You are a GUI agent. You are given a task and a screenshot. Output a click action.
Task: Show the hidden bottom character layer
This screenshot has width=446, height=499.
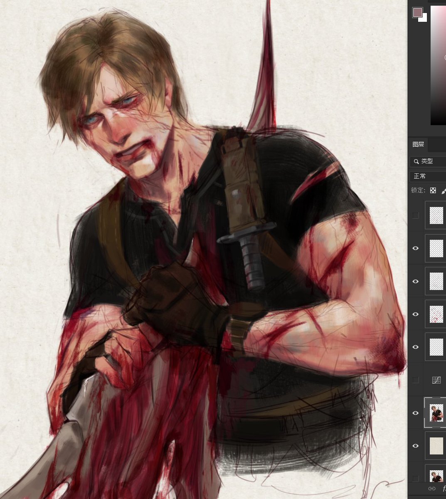tap(415, 478)
